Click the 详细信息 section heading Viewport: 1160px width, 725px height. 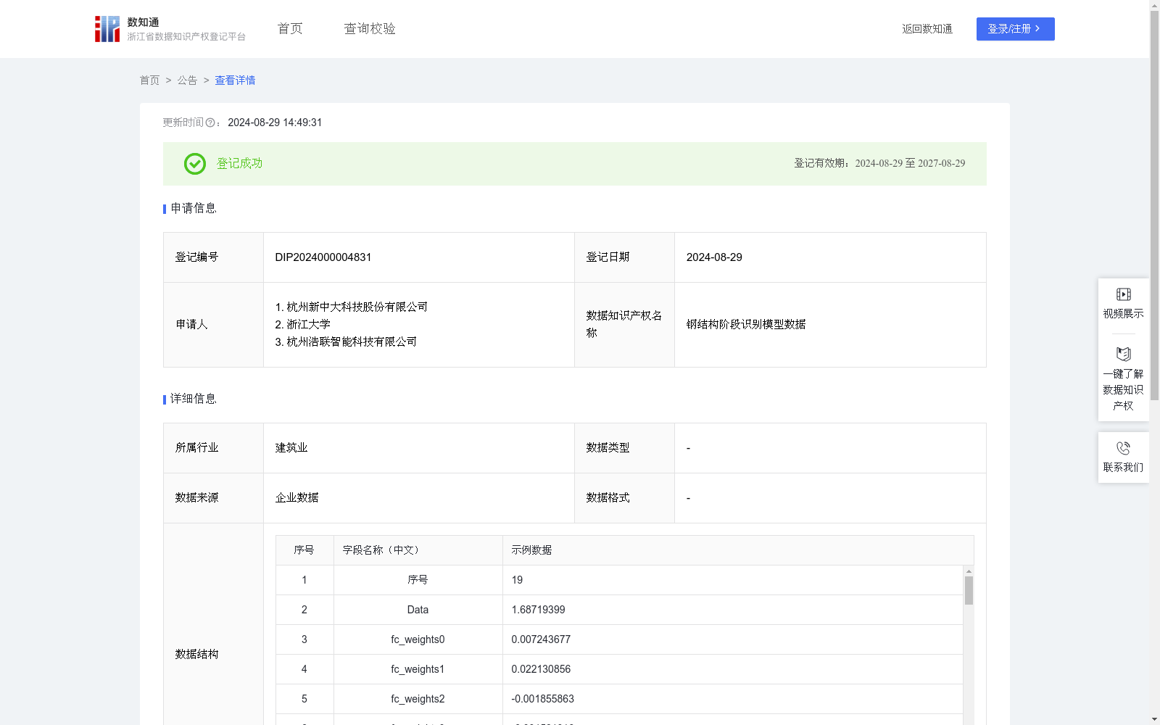coord(194,399)
